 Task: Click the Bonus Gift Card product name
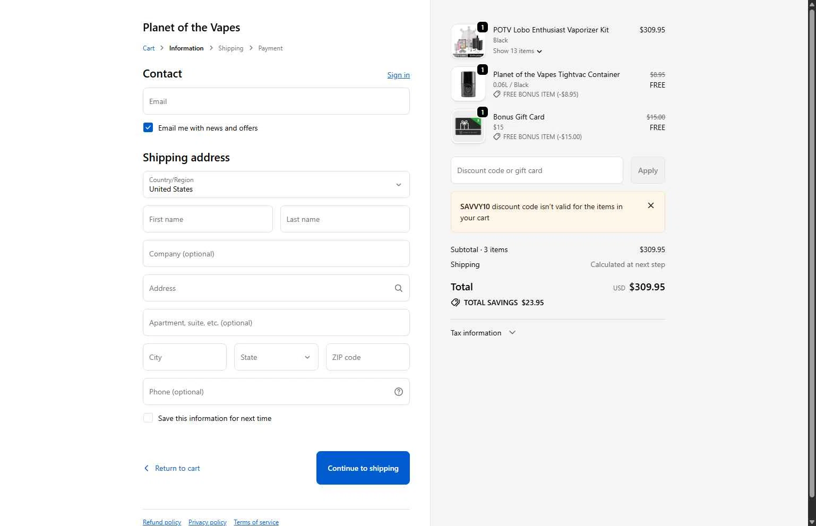[519, 117]
